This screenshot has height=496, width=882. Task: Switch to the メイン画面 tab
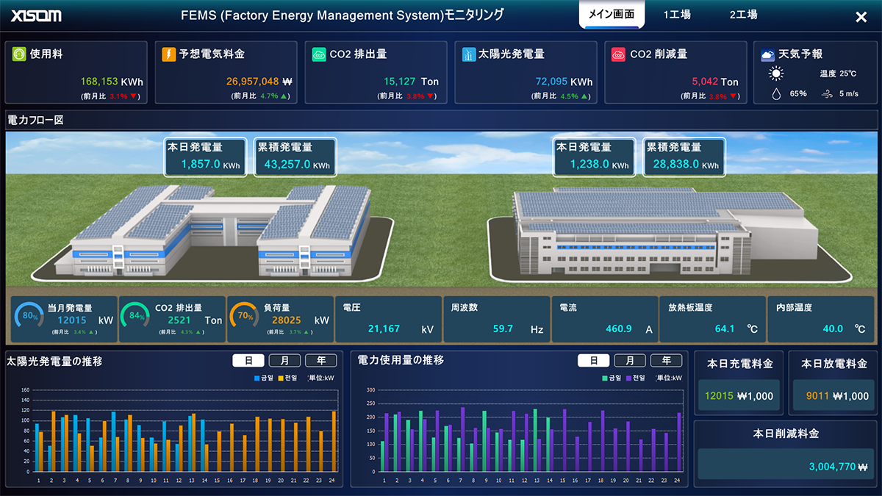point(612,15)
